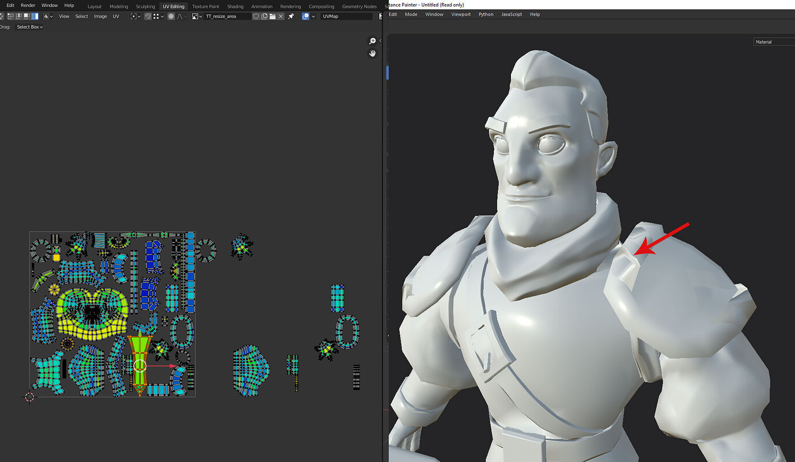Open Blender Edit menu
The height and width of the screenshot is (462, 795).
pos(10,5)
